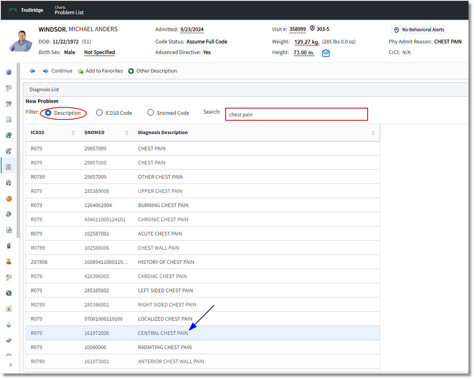Click the height 73.00 in. link
474x379 pixels.
click(x=304, y=53)
